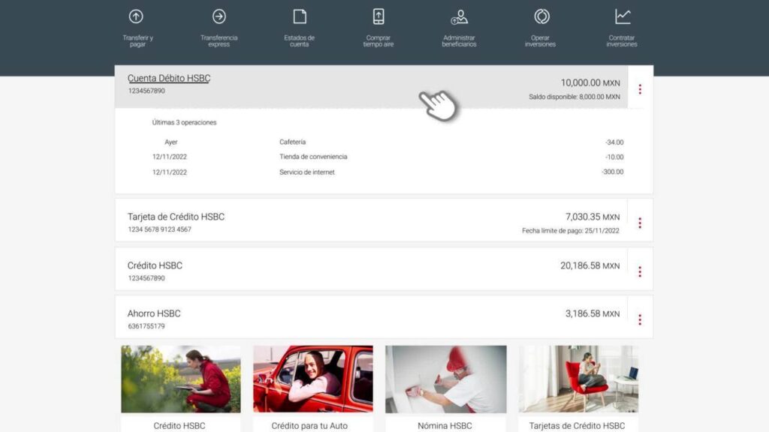Open the Ahorro HSBC three-dot menu

click(x=640, y=319)
